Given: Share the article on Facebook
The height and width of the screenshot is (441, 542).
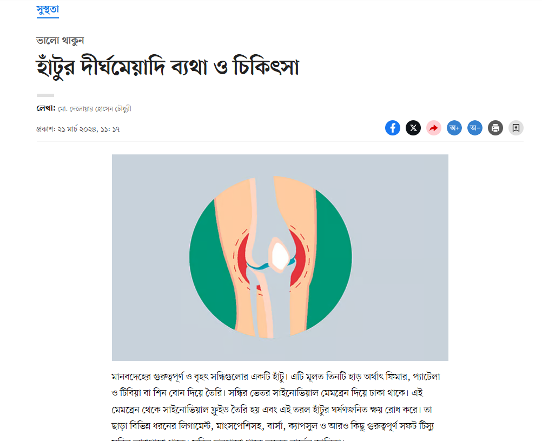Looking at the screenshot, I should pos(393,128).
